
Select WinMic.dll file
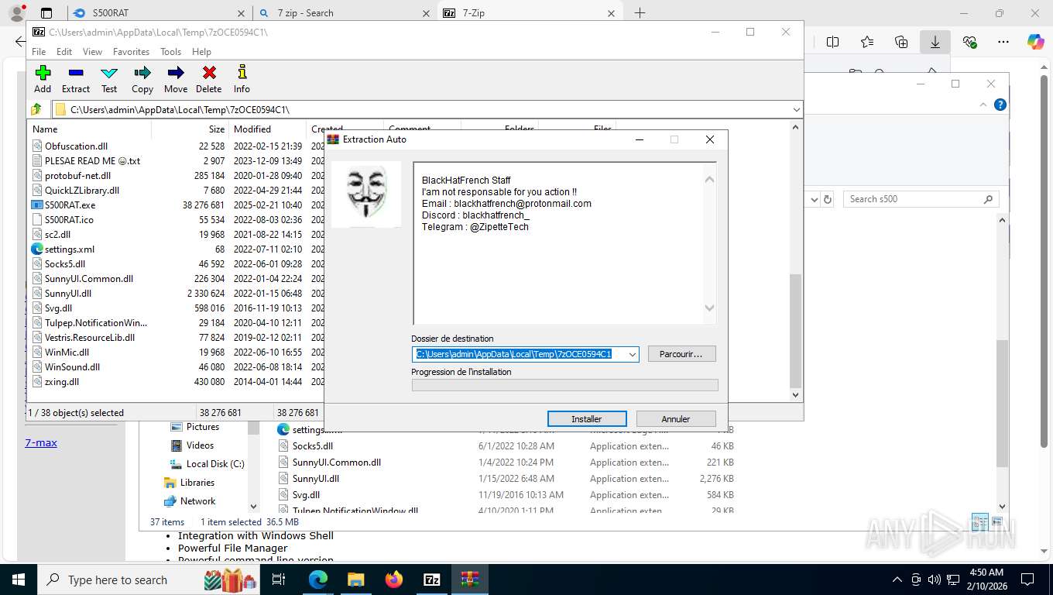67,352
